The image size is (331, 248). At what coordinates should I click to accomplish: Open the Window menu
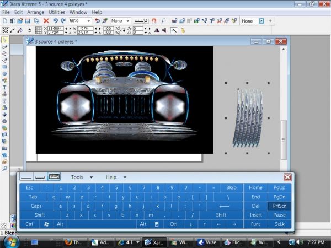click(x=78, y=12)
